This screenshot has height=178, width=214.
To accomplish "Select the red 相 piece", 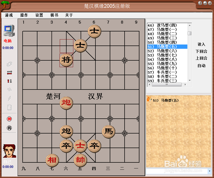I will pos(52,160).
